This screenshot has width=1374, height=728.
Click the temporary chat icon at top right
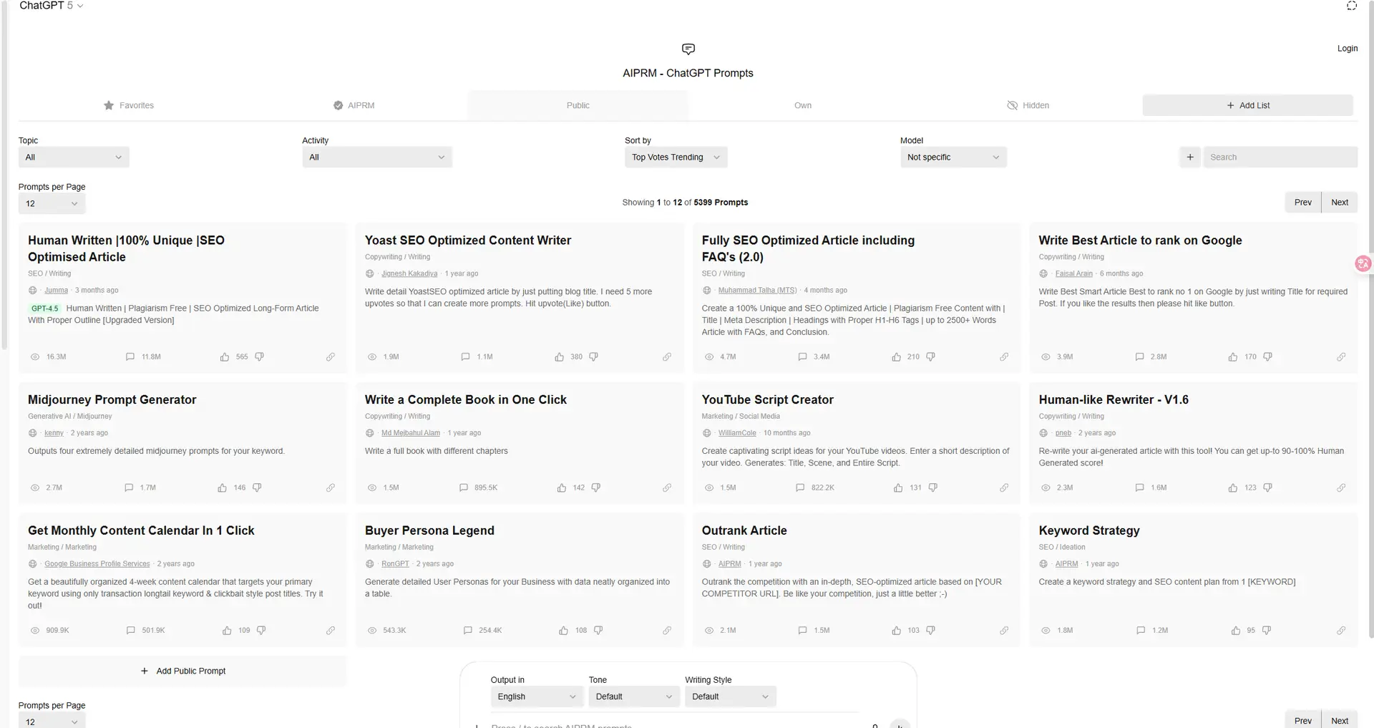[x=1351, y=6]
